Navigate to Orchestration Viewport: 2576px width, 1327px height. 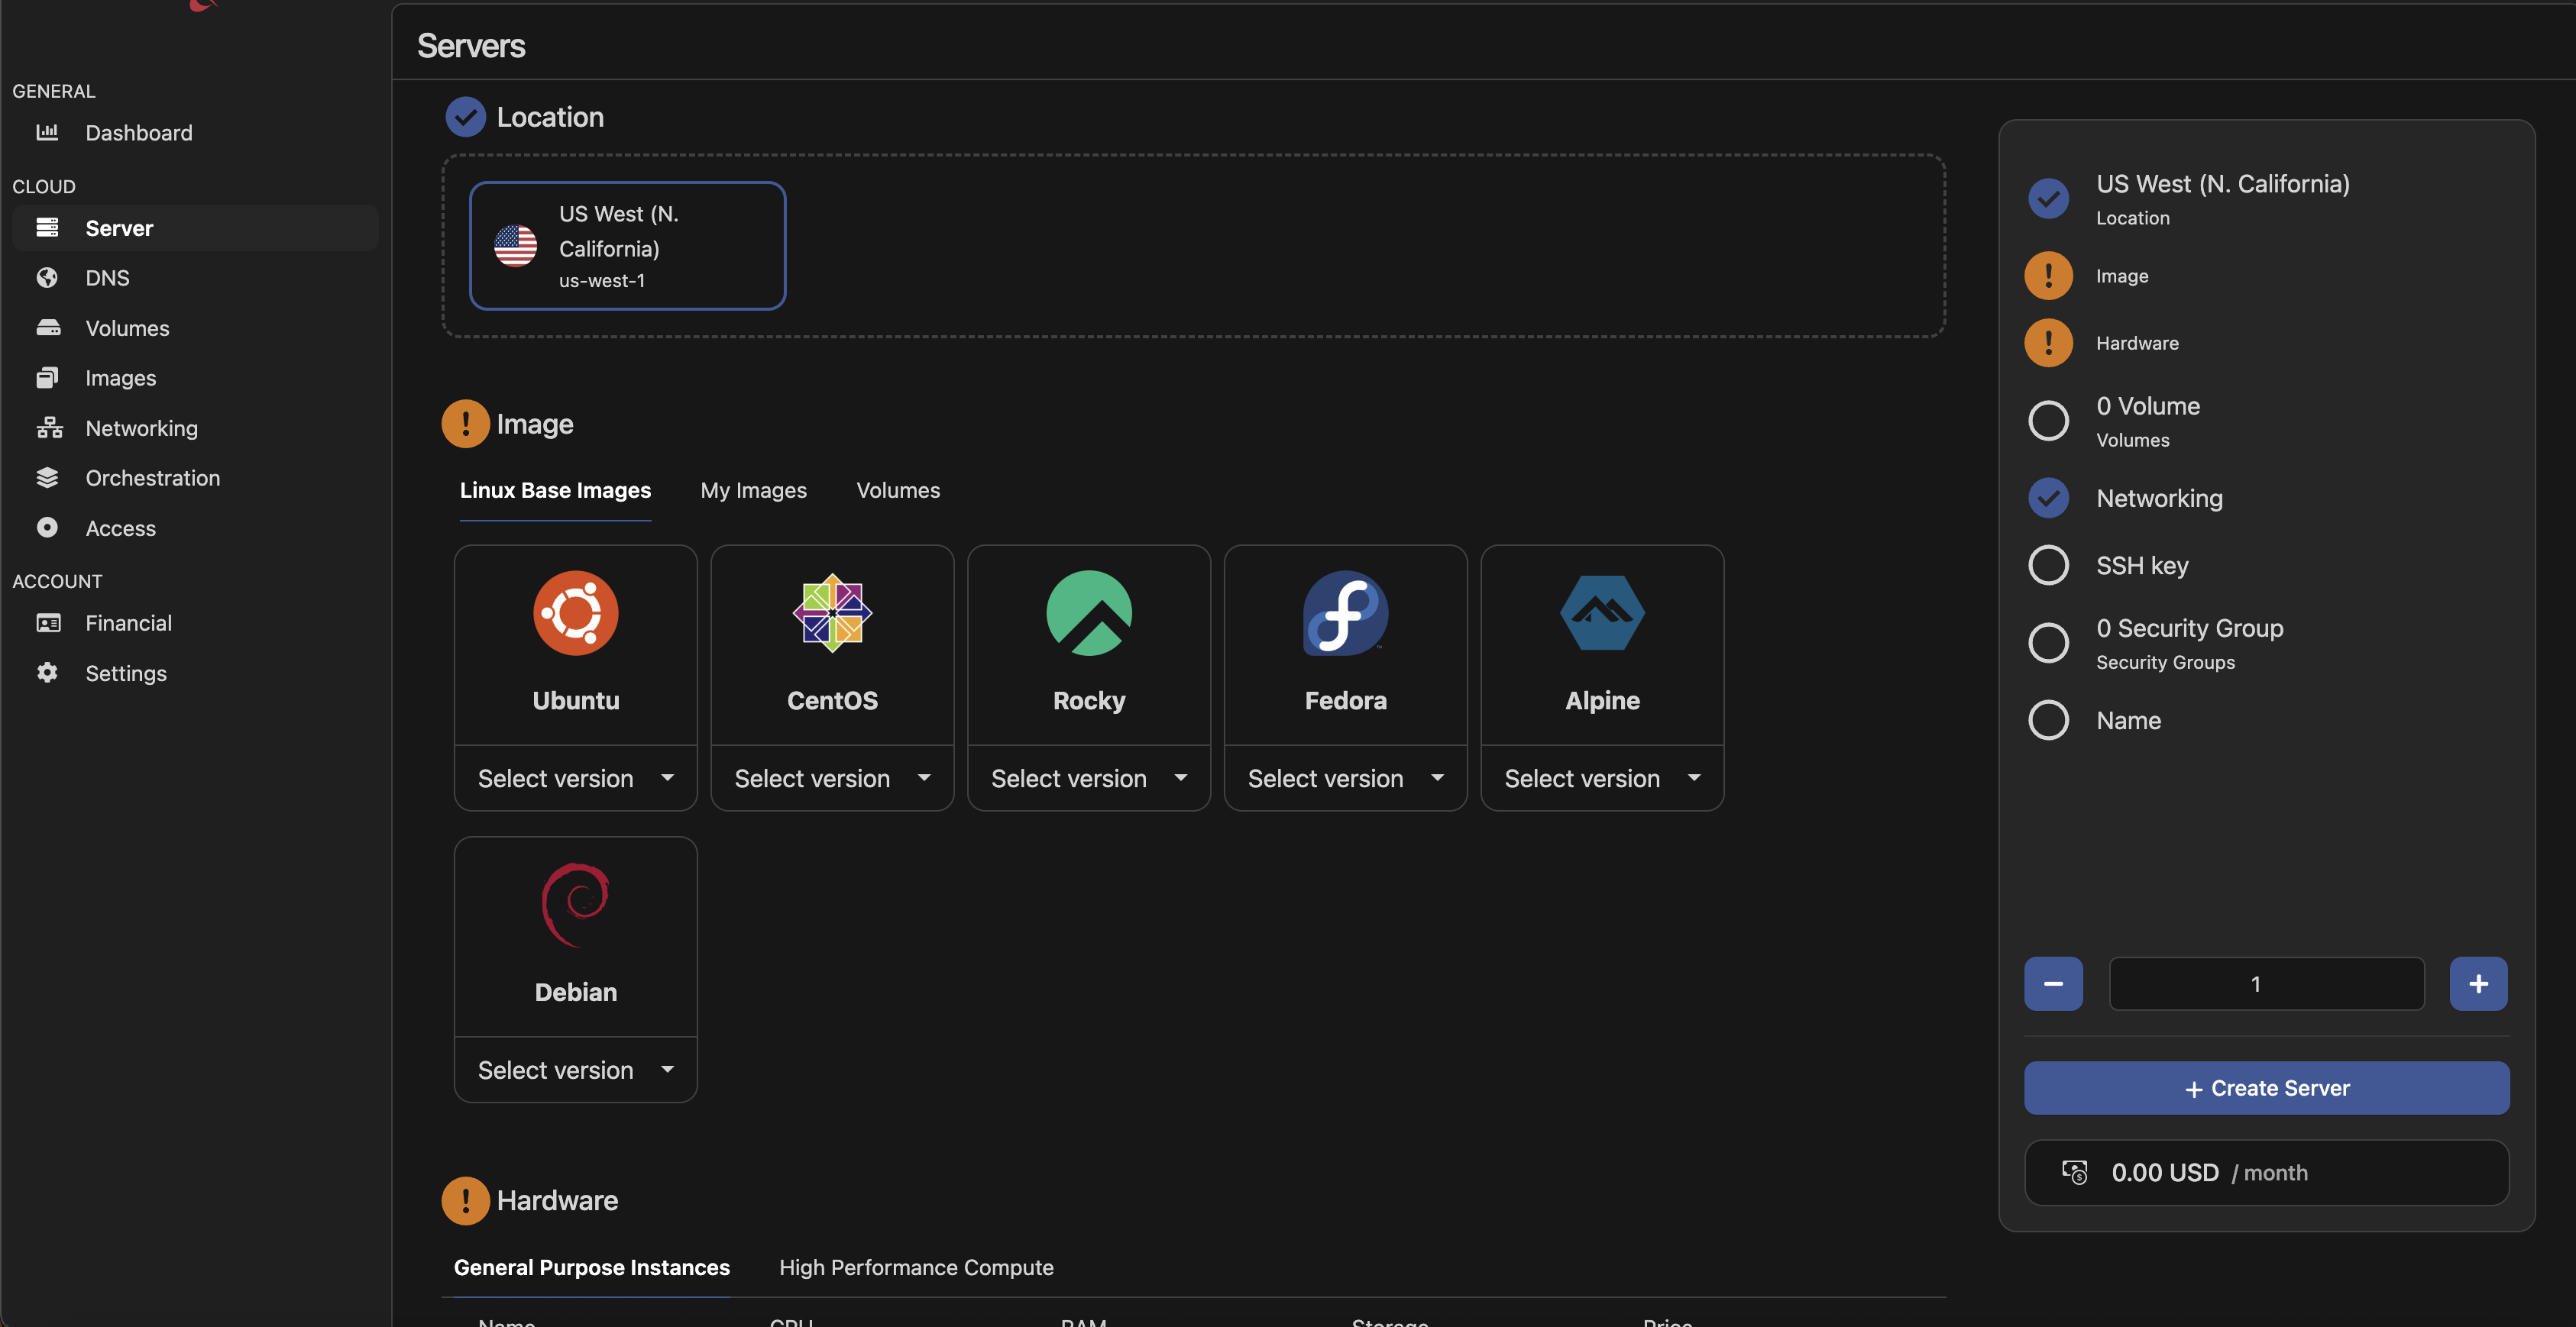point(154,478)
